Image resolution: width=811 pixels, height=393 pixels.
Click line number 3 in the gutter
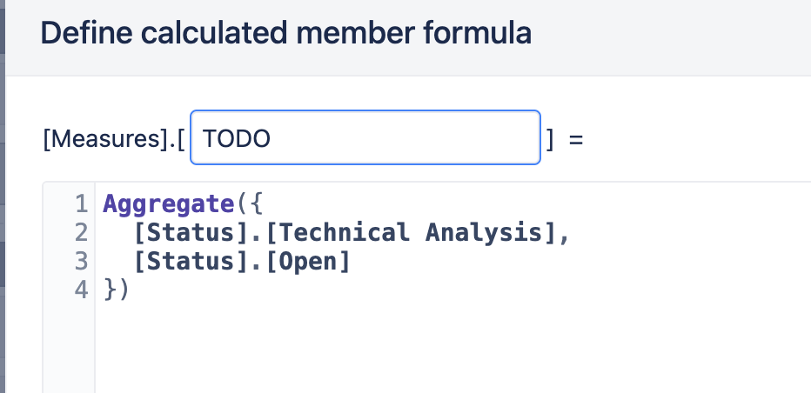click(x=81, y=262)
